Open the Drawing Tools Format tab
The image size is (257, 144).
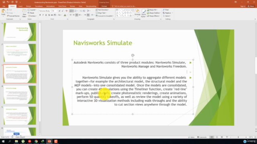point(104,6)
